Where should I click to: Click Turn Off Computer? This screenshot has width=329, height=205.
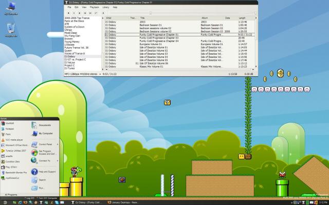click(x=47, y=198)
